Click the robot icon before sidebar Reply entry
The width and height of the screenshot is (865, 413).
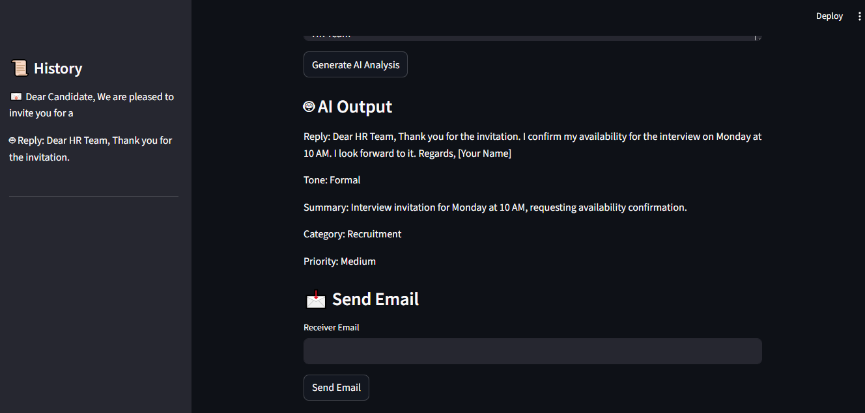pyautogui.click(x=12, y=140)
